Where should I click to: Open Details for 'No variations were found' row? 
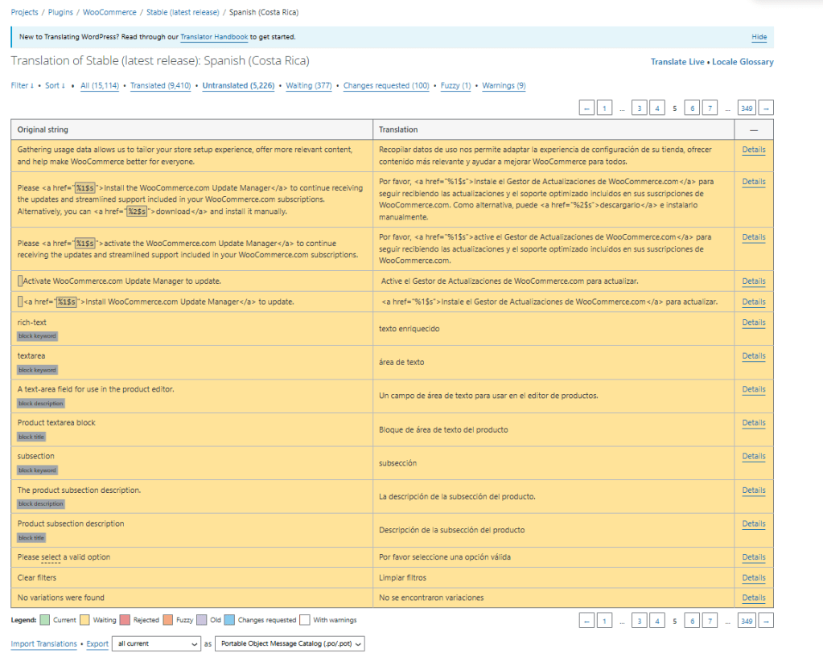tap(754, 597)
